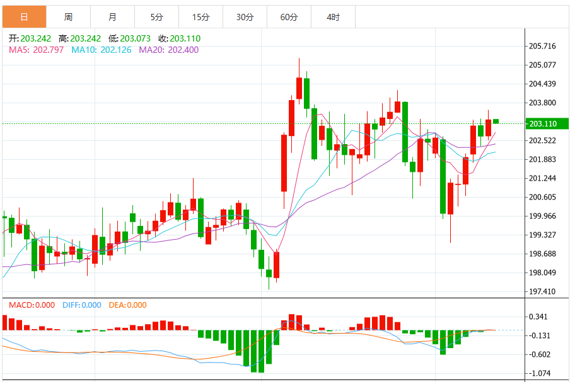Click the DIFF:0.000 indicator label
The height and width of the screenshot is (382, 575).
click(82, 305)
